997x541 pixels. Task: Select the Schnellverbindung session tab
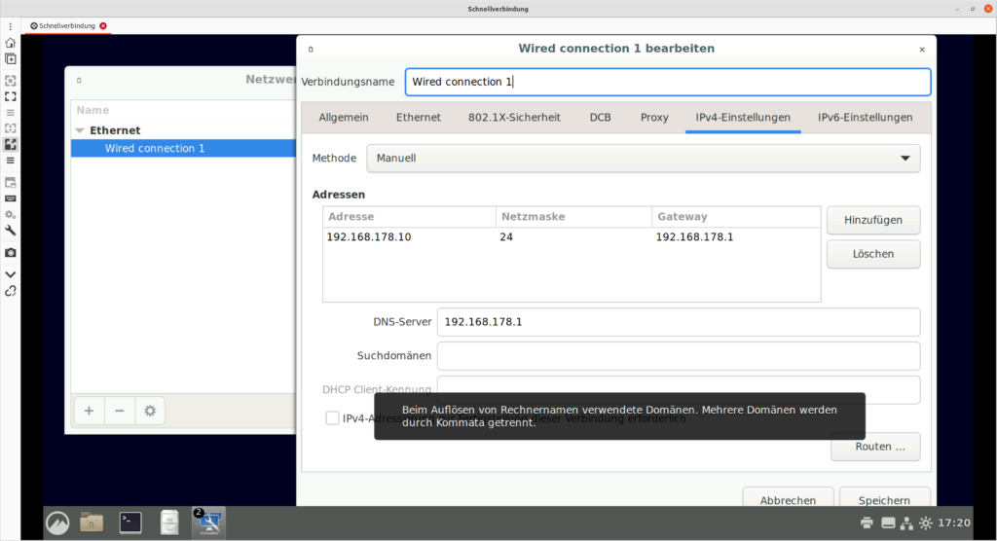(x=67, y=26)
